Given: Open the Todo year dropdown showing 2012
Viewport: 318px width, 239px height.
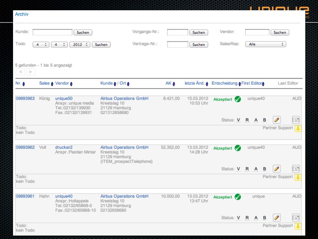Looking at the screenshot, I should pos(80,45).
